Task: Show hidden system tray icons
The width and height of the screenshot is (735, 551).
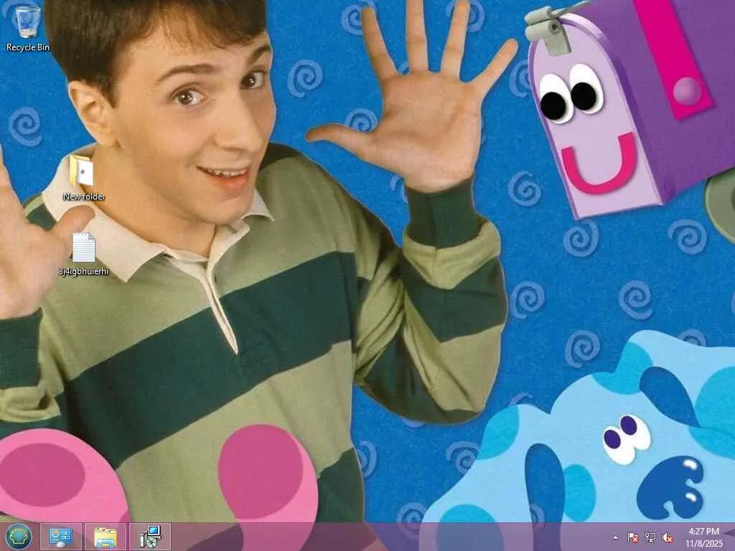Action: point(615,537)
